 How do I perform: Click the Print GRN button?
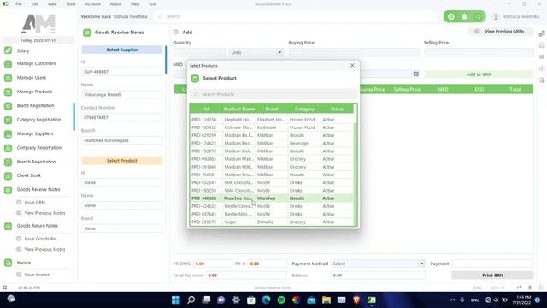click(x=492, y=275)
